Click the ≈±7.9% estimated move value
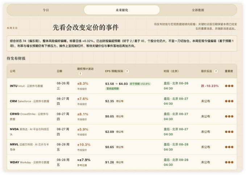 [x=84, y=160]
